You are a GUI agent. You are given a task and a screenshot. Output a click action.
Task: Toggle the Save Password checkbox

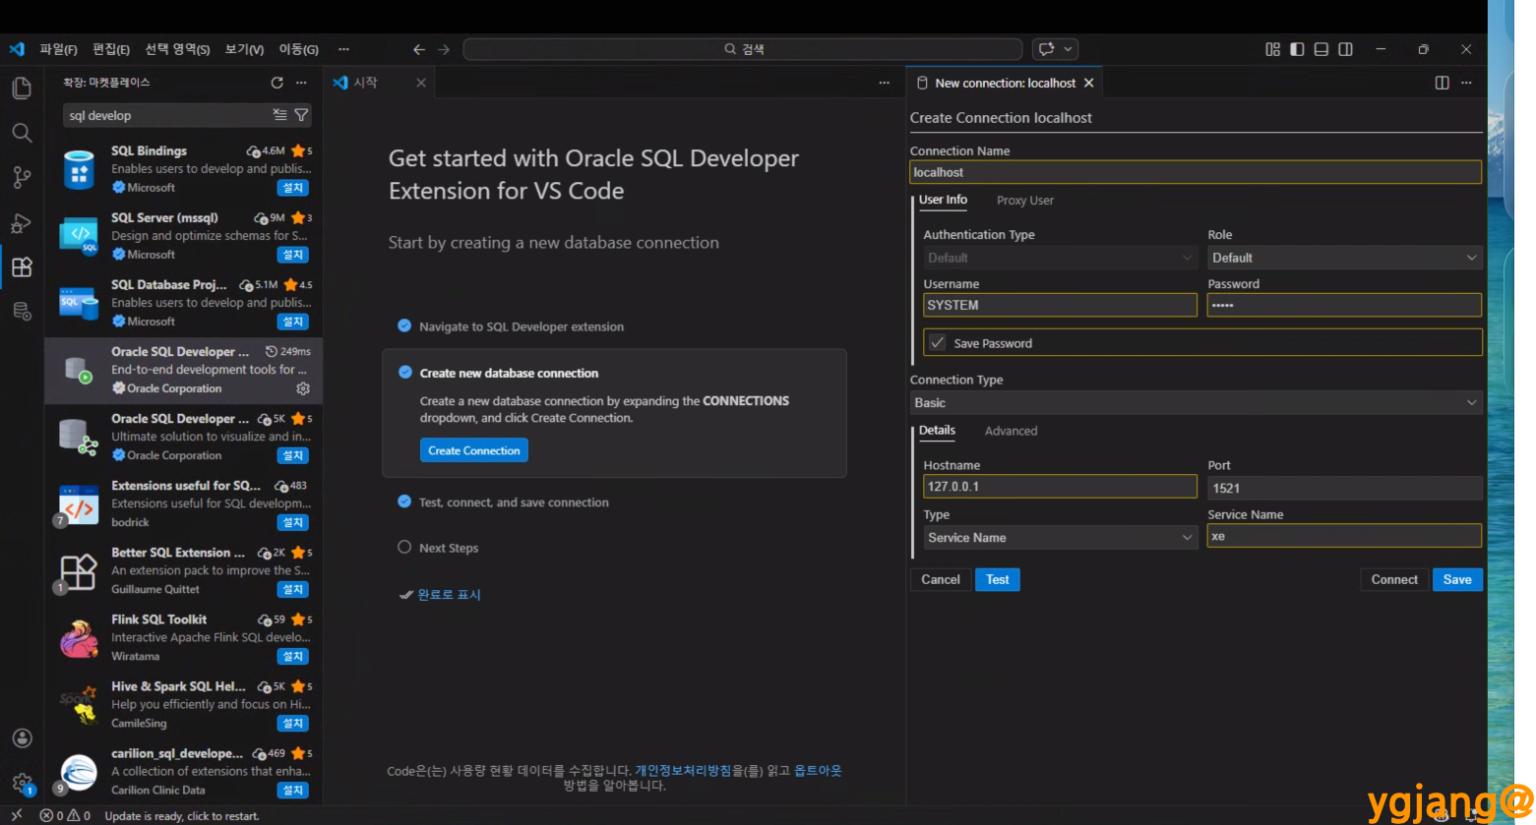pyautogui.click(x=938, y=342)
